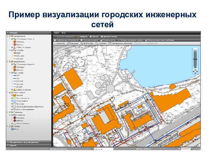Select the Спецпроизводственные территории layer row
Viewport: 210px width, 158px height.
28,107
